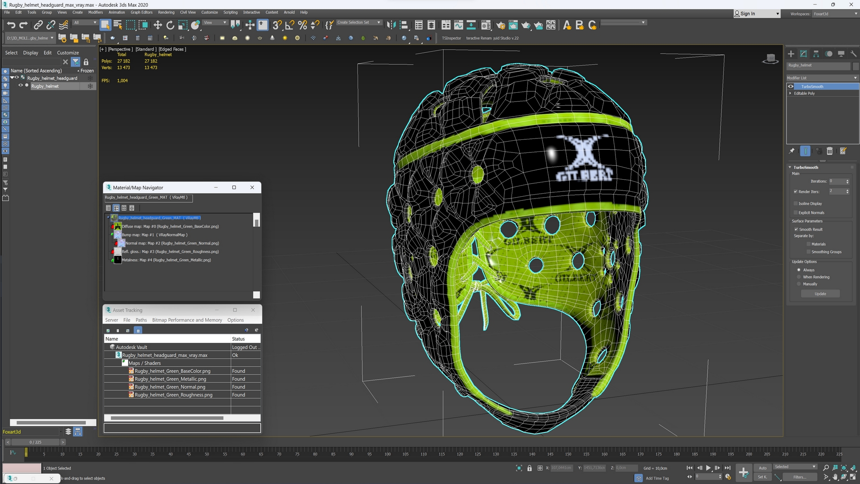Collapse the TurboSmooth rollout
The image size is (860, 484).
click(x=790, y=167)
